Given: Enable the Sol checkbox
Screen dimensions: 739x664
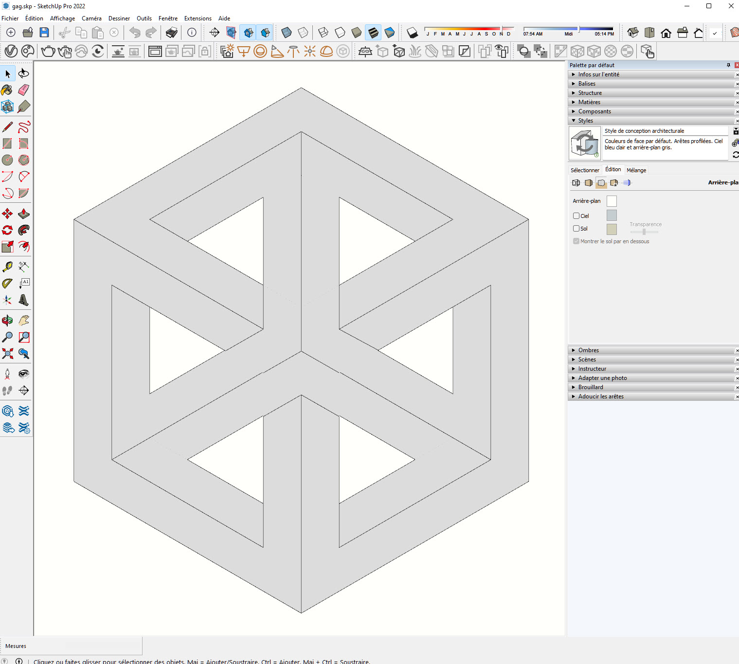Looking at the screenshot, I should (577, 229).
